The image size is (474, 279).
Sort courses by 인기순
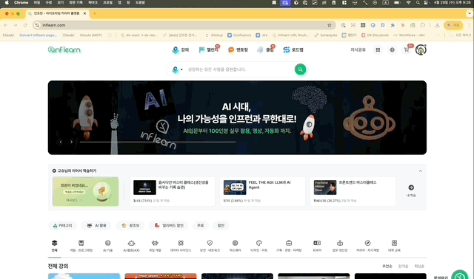click(x=403, y=266)
